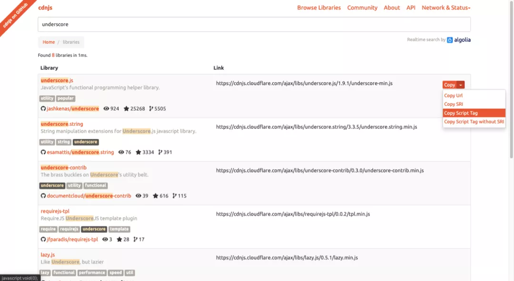Click fork icon next to 17
Screen dimensions: 514x281
(x=135, y=240)
